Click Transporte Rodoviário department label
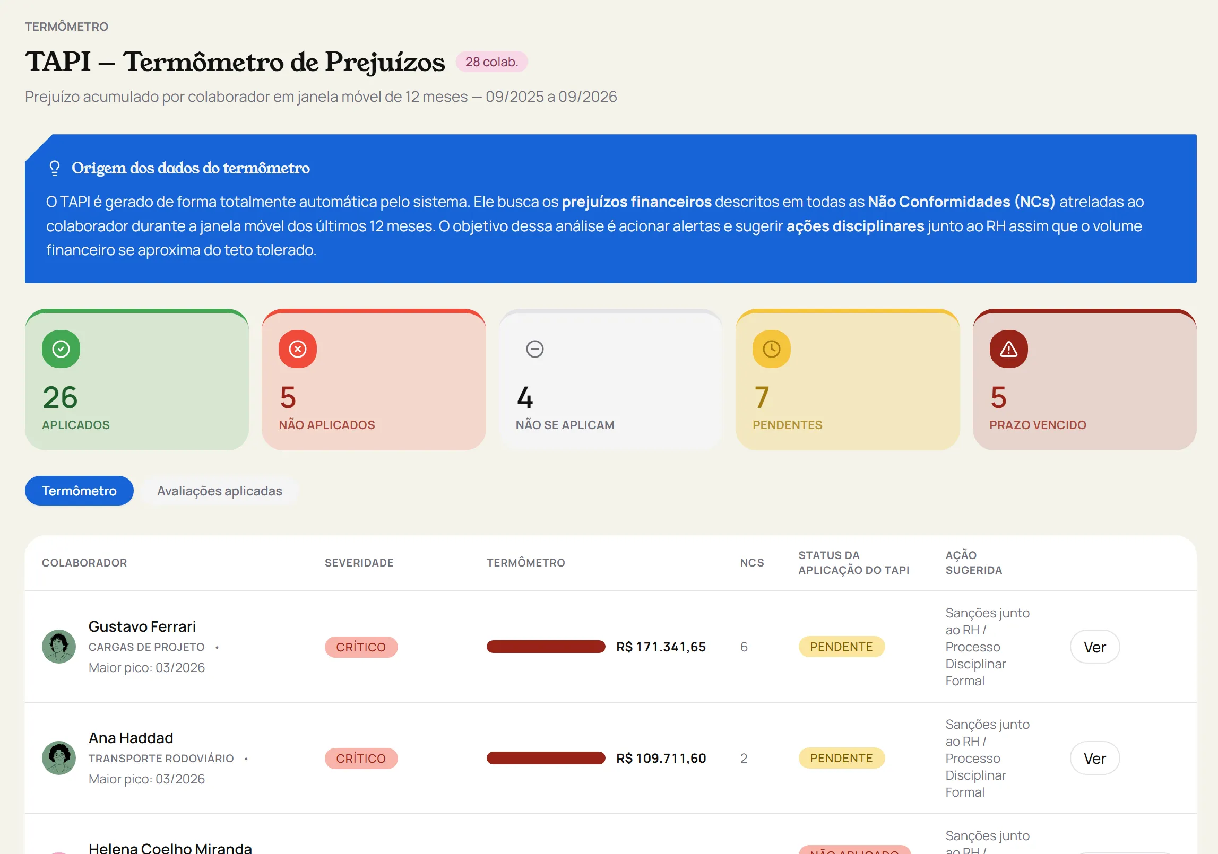 pyautogui.click(x=161, y=759)
